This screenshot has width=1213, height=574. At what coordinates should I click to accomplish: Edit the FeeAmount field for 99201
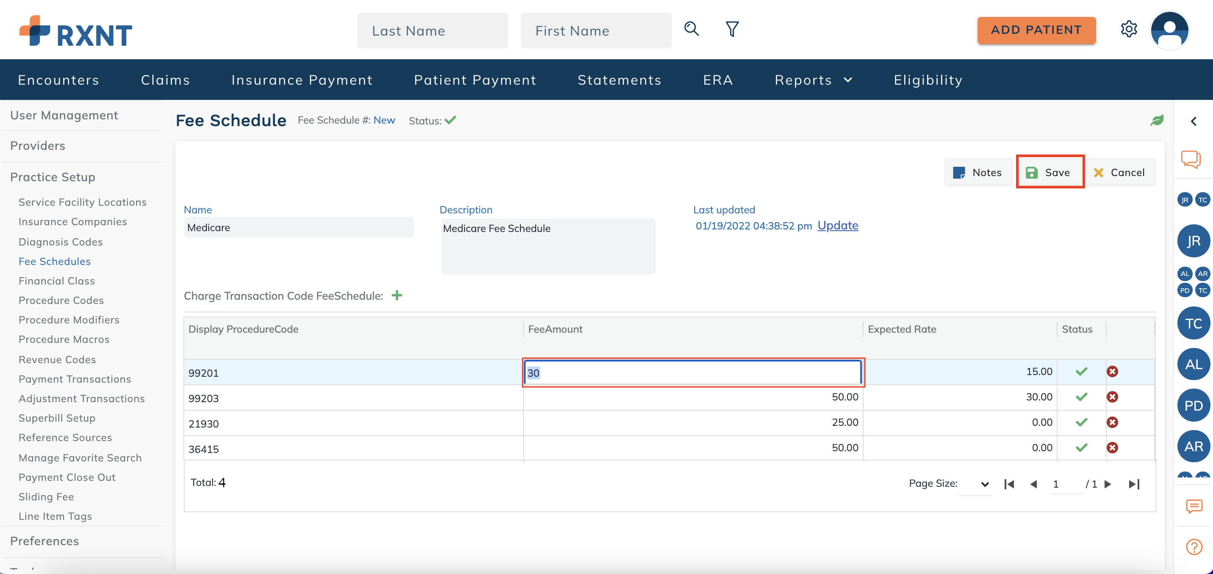coord(692,373)
